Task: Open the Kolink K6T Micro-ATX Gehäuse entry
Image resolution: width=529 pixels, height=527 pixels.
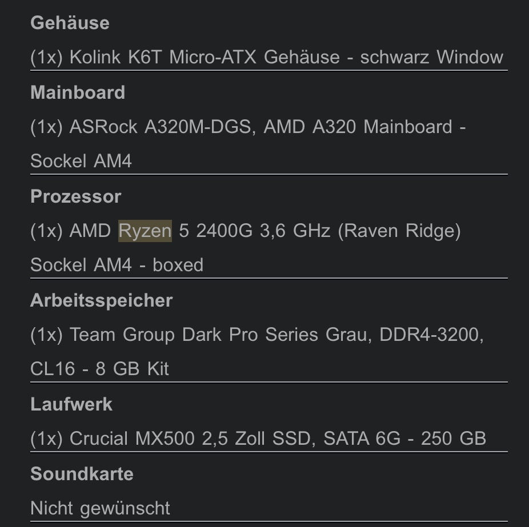Action: click(x=267, y=57)
